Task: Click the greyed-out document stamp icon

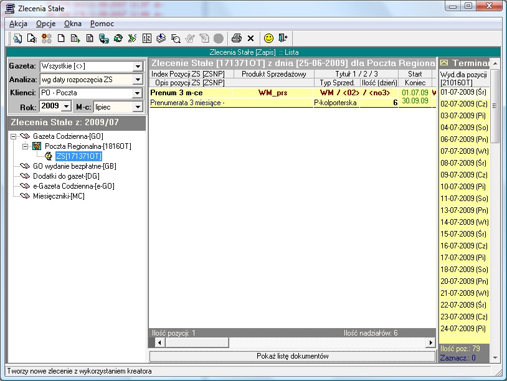Action: point(204,39)
